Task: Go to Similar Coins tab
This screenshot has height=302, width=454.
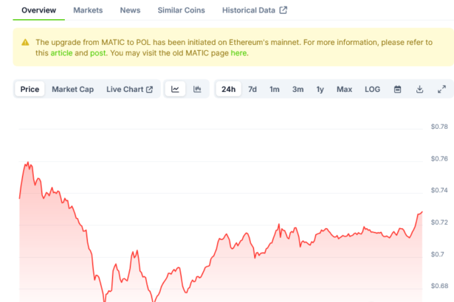Action: tap(181, 10)
